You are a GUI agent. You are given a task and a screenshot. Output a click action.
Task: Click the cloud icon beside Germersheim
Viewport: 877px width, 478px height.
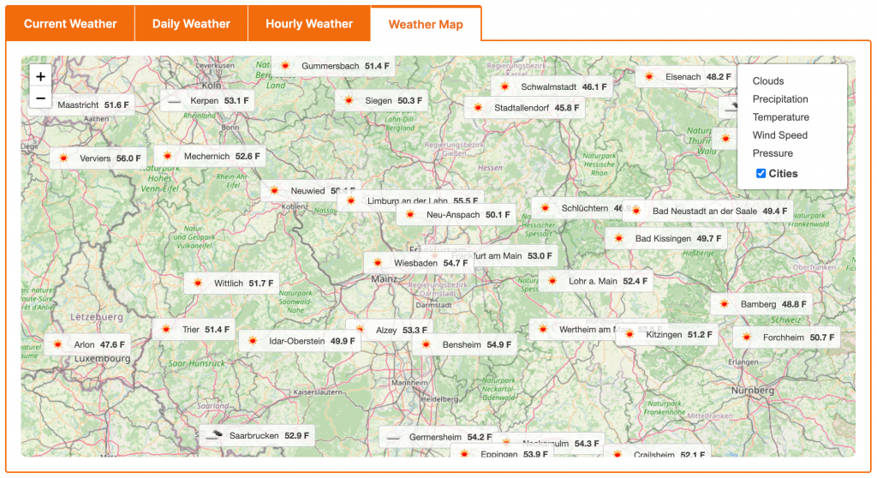393,437
